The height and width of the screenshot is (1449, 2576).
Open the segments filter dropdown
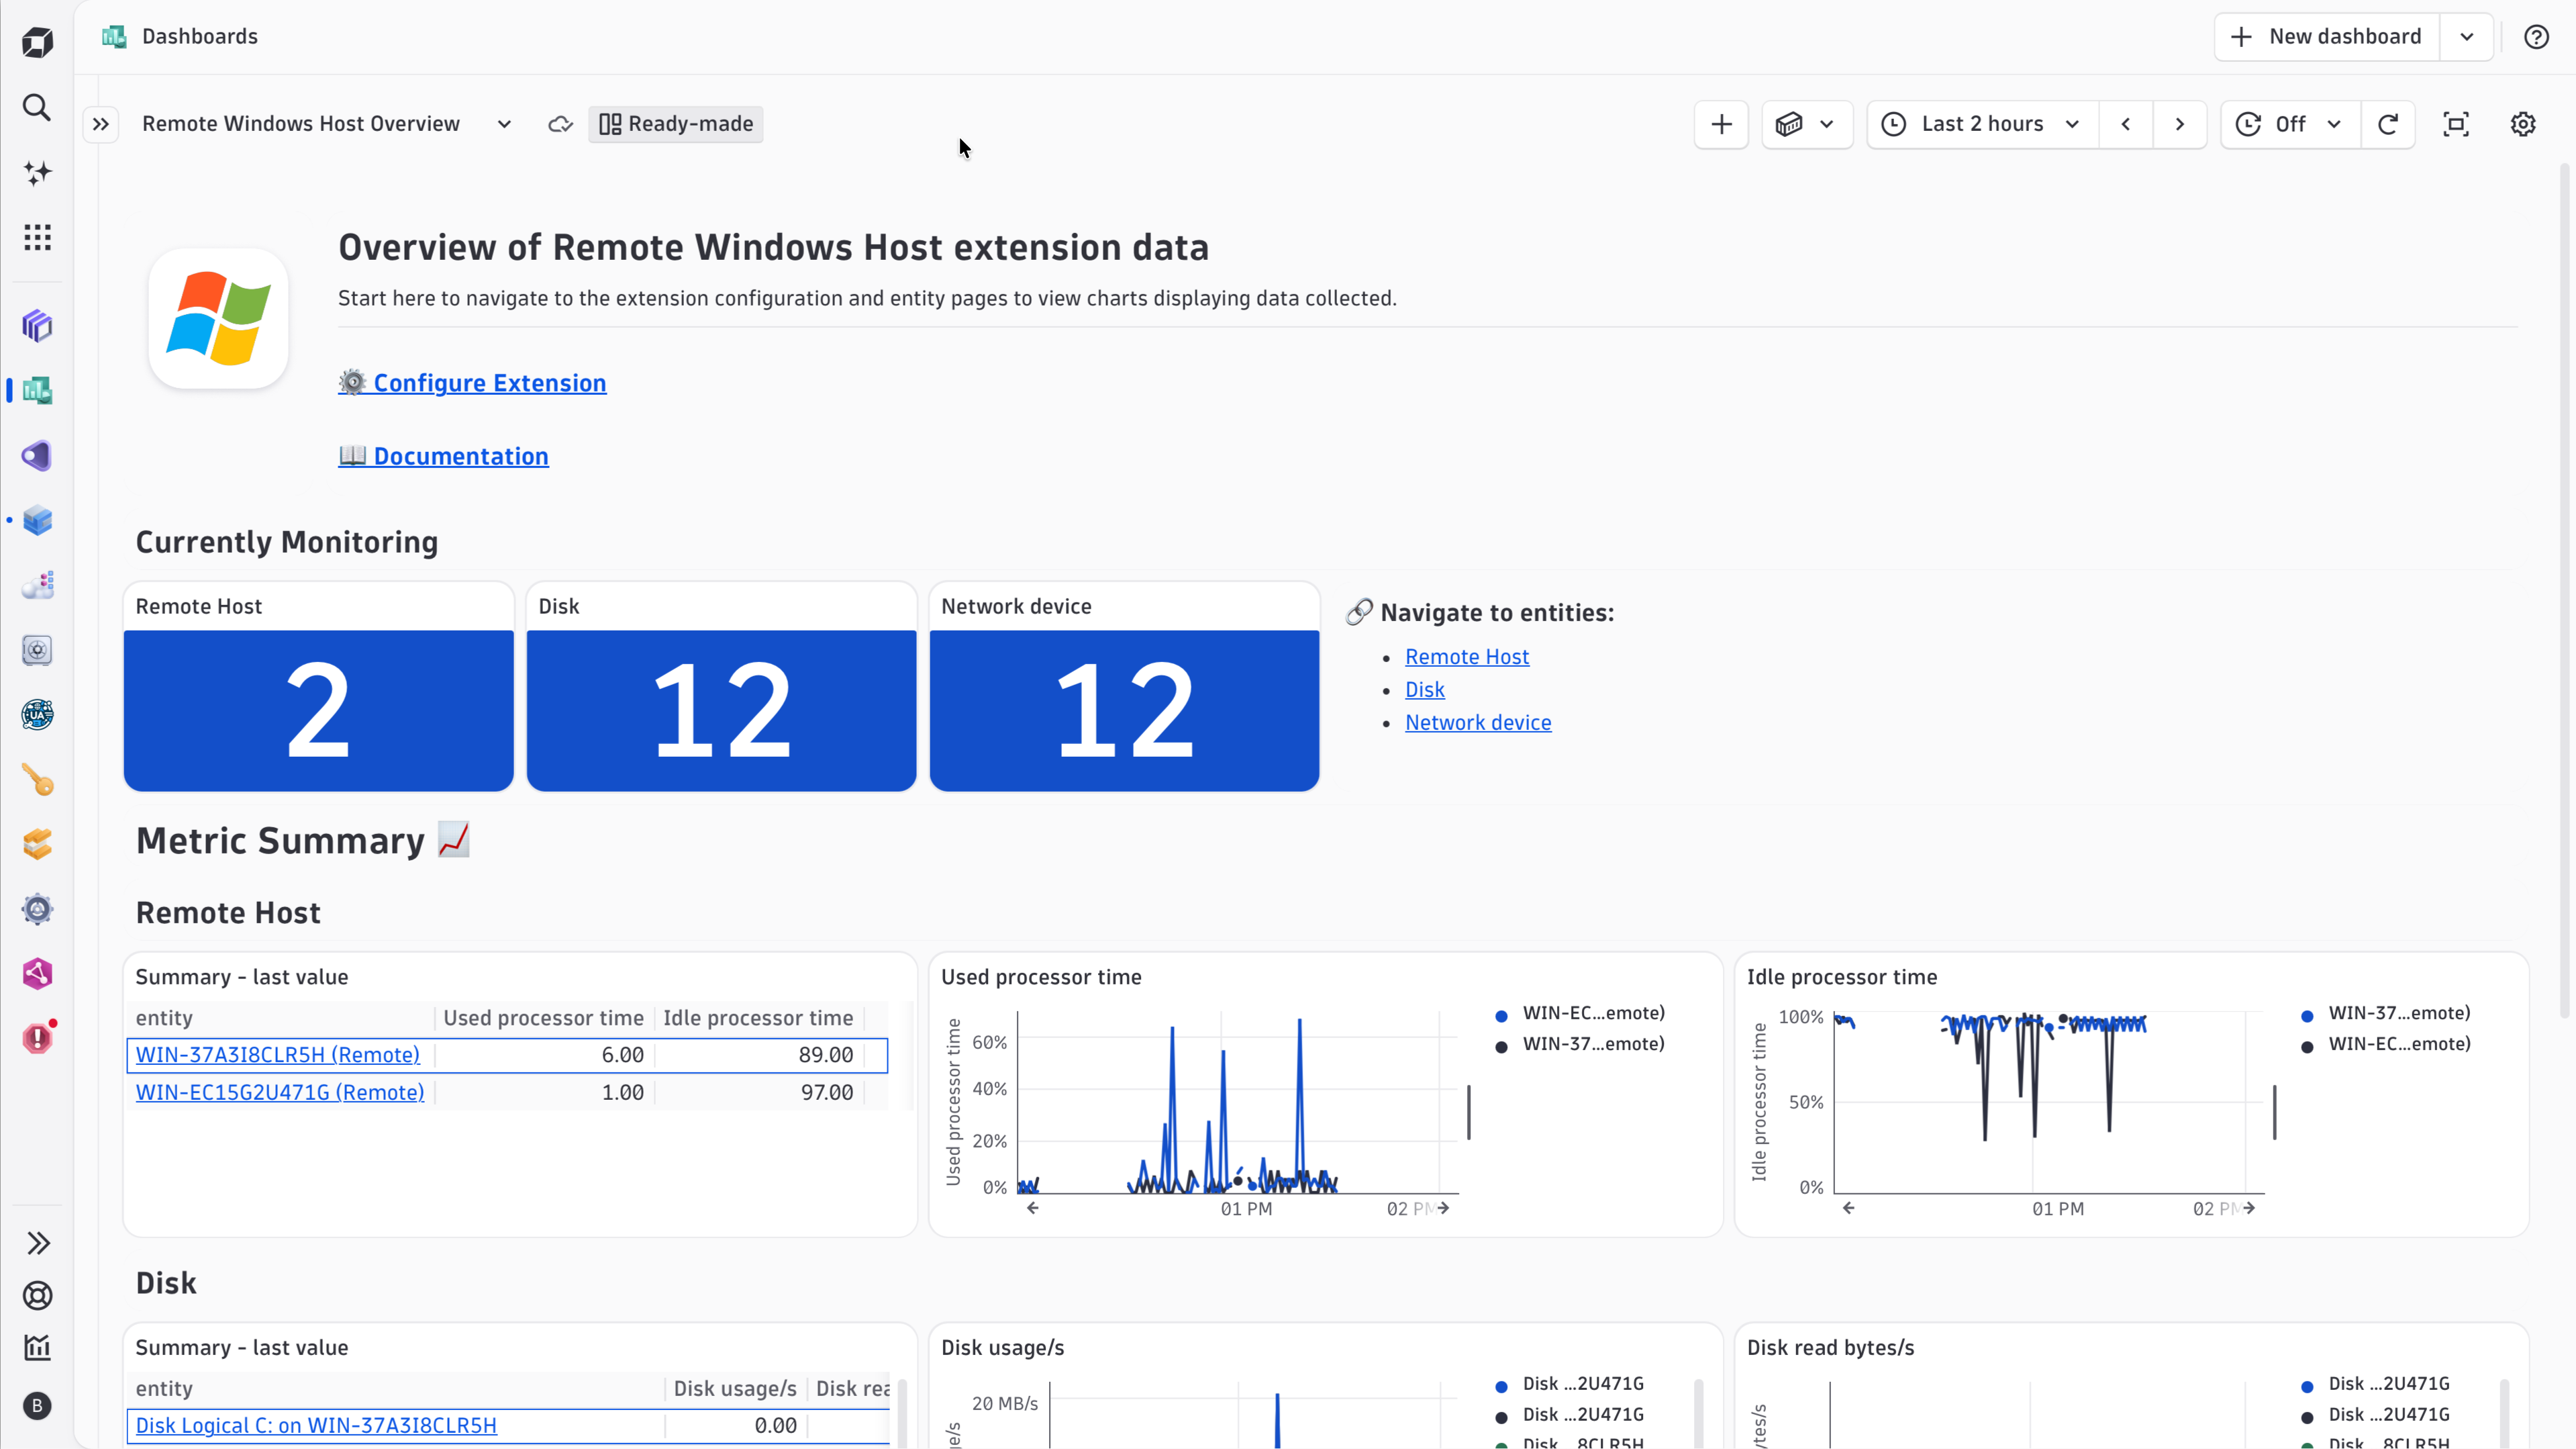coord(1806,124)
